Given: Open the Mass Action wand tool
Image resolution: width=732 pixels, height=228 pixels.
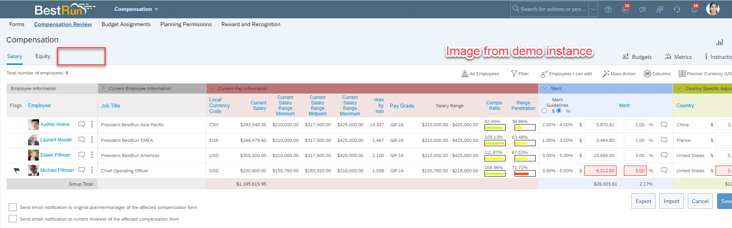Looking at the screenshot, I should coord(619,74).
